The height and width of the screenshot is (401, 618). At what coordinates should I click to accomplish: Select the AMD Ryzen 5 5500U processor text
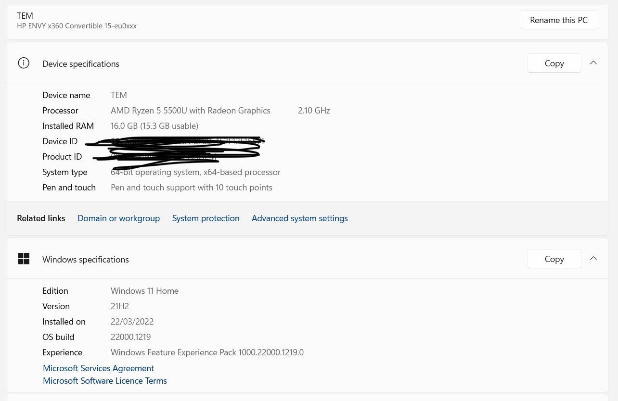point(191,111)
